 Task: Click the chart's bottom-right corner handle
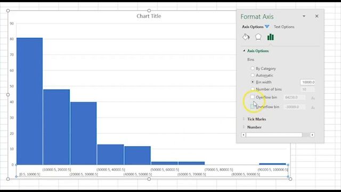[x=290, y=179]
